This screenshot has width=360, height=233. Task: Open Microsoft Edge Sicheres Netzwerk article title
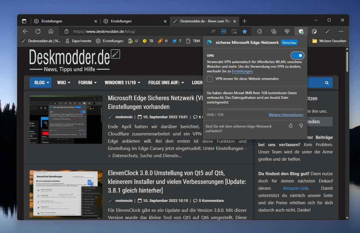pos(155,102)
